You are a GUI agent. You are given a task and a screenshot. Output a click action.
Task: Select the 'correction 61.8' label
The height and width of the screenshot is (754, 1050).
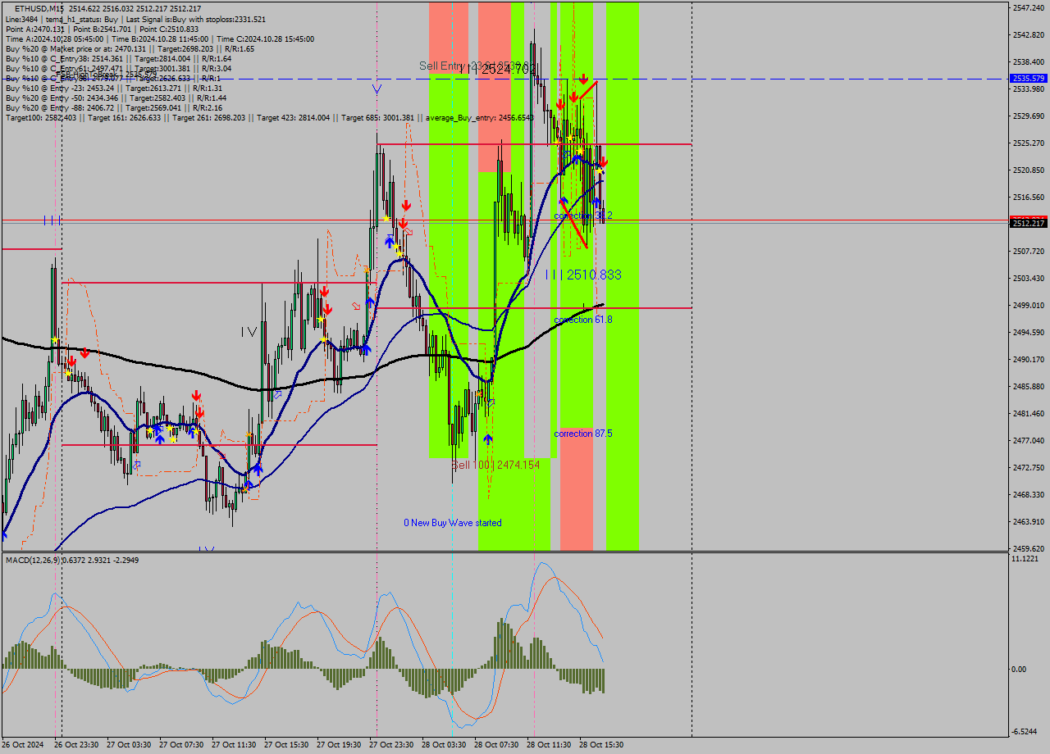coord(583,319)
